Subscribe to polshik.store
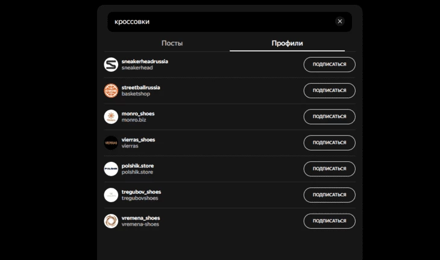 pyautogui.click(x=330, y=169)
